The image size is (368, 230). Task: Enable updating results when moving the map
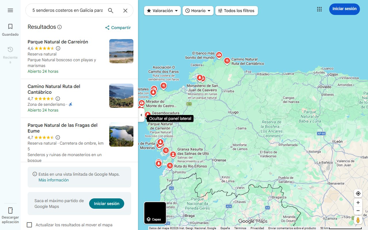29,225
